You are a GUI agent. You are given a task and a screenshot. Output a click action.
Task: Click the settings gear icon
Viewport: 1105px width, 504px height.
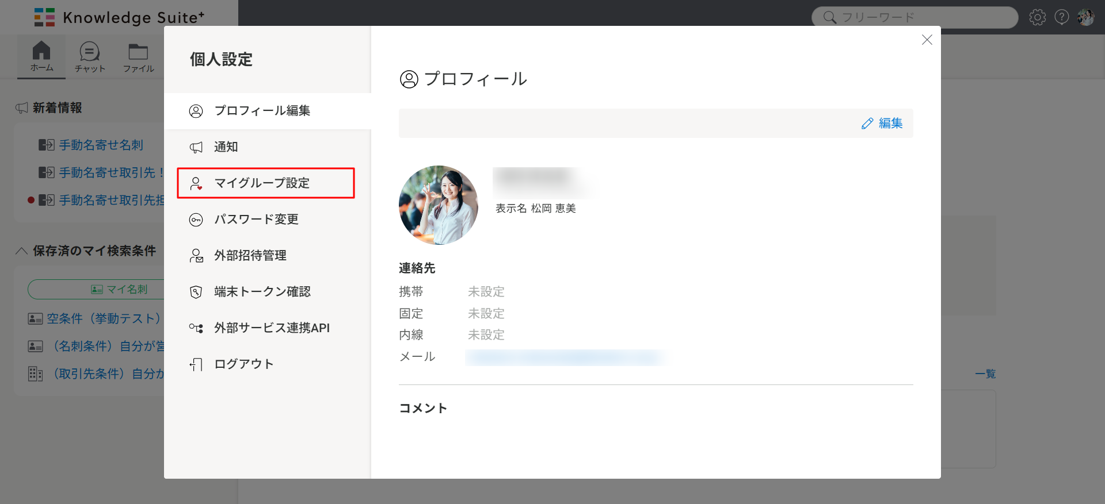1037,17
